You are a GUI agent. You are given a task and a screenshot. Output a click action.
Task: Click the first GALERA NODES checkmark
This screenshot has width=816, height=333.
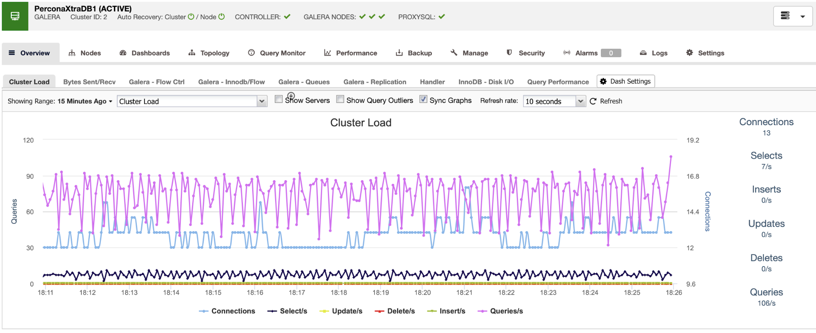[x=362, y=17]
